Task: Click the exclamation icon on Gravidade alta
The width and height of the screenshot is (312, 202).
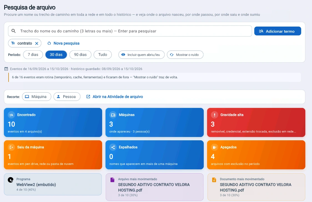Action: coord(215,115)
